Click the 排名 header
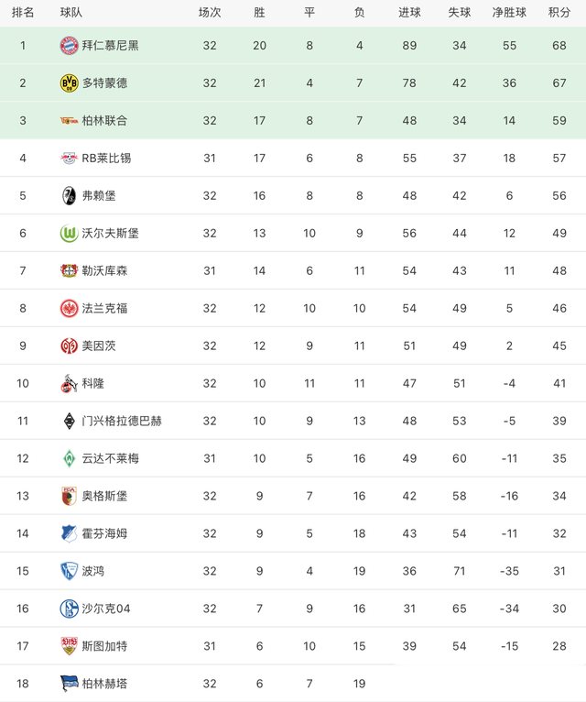 coord(23,12)
